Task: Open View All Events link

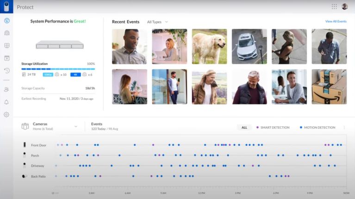Action: (336, 21)
